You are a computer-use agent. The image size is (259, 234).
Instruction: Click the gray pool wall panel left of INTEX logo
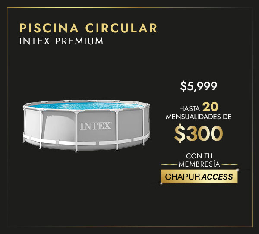tap(59, 126)
